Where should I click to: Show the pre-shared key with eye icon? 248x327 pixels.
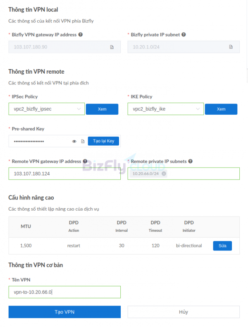point(74,142)
